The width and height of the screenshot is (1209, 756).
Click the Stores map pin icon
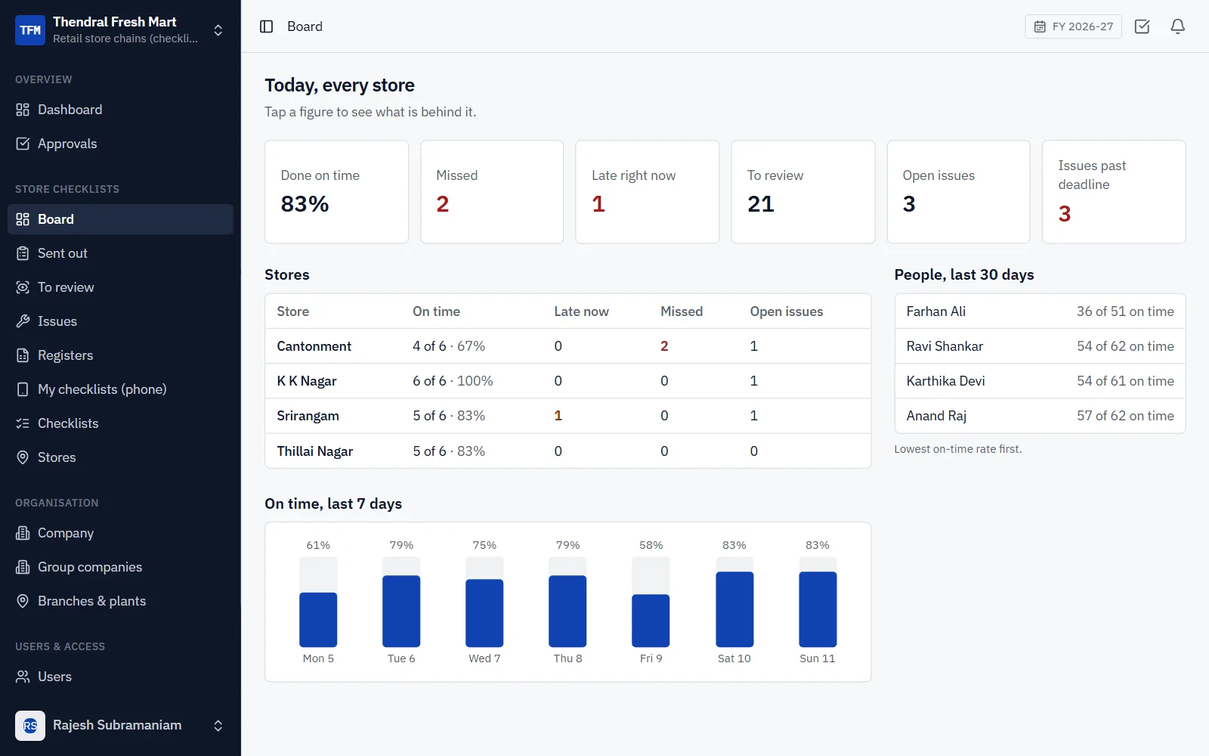23,457
